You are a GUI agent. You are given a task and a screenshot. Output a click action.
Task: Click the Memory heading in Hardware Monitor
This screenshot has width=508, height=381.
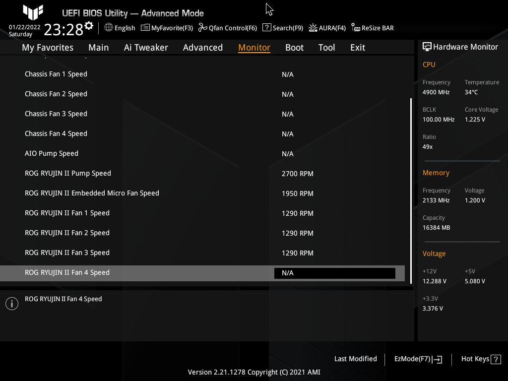pos(436,173)
